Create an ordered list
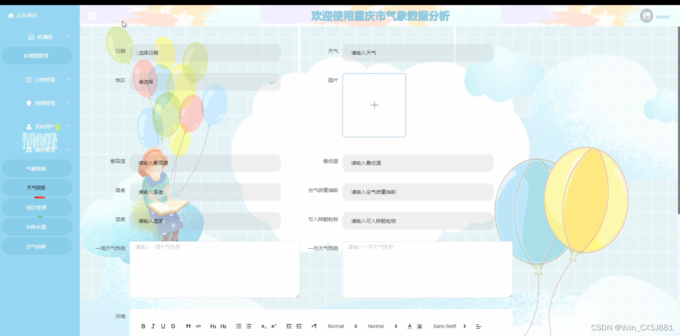This screenshot has width=680, height=336. coord(239,326)
